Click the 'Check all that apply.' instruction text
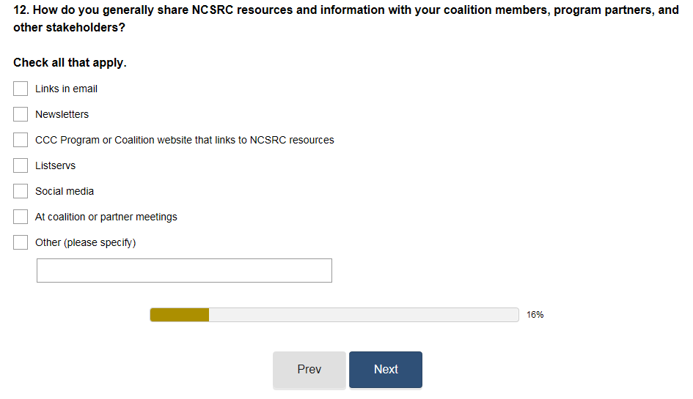Image resolution: width=693 pixels, height=399 pixels. (70, 63)
